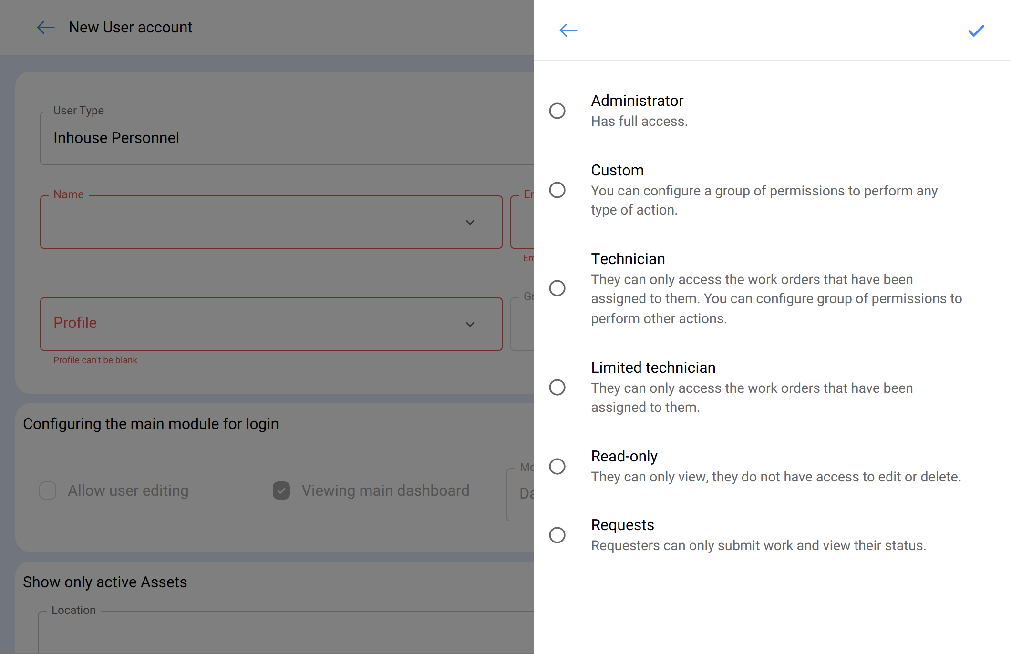Viewport: 1011px width, 654px height.
Task: Select the Technician radio button
Action: [x=557, y=288]
